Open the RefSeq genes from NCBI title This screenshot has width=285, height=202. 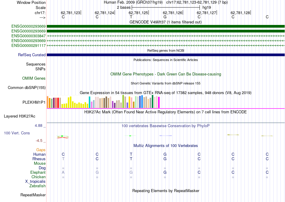point(166,50)
